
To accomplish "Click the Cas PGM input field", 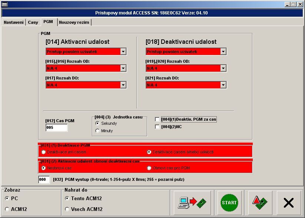I will [56, 128].
